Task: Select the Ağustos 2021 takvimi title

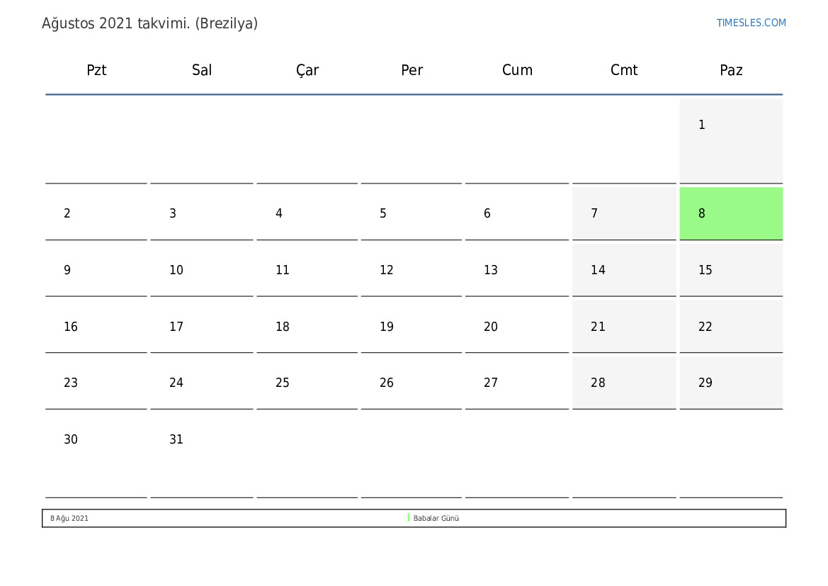Action: click(x=150, y=23)
